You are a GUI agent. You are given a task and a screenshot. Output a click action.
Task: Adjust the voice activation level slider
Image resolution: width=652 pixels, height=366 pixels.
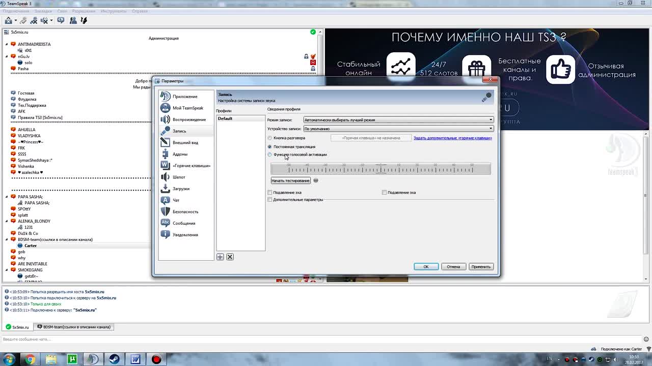tap(381, 169)
